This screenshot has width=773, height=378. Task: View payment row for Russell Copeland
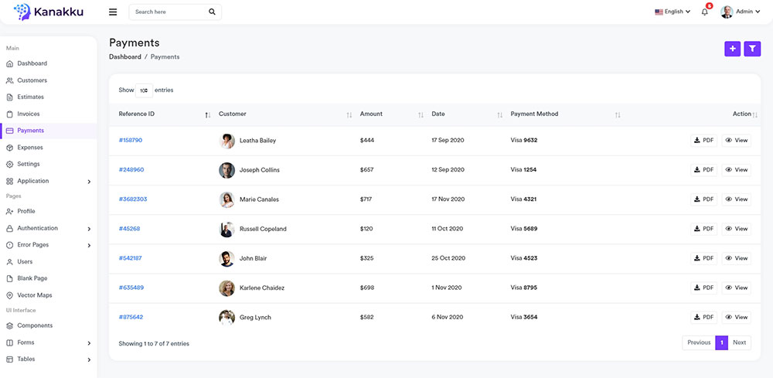click(736, 229)
